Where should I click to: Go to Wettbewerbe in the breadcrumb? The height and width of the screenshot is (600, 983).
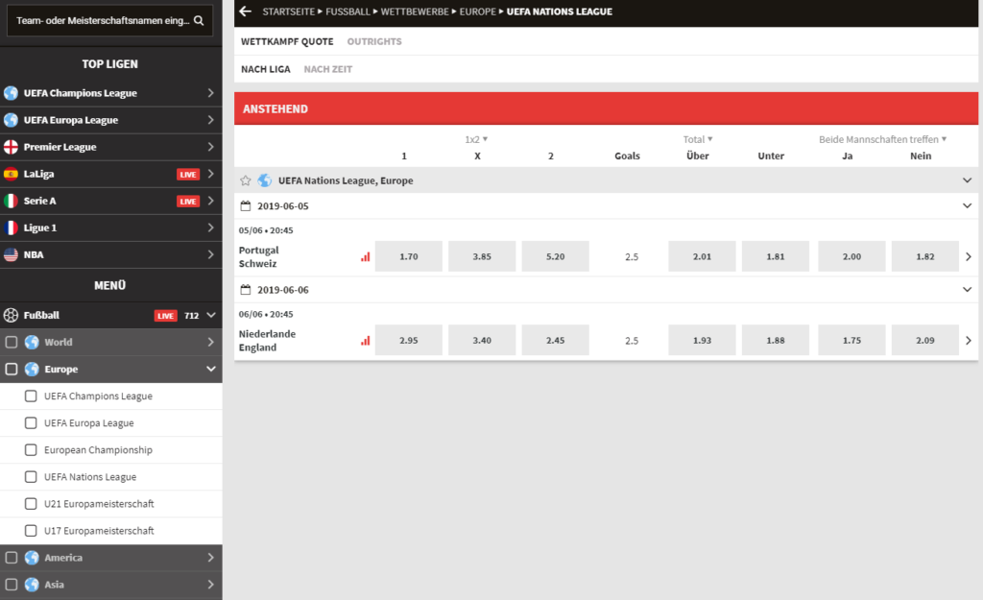(415, 12)
